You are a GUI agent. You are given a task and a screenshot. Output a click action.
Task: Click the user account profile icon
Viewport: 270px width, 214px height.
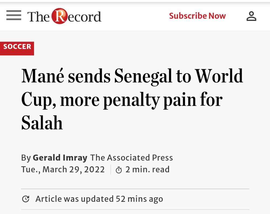[x=251, y=16]
